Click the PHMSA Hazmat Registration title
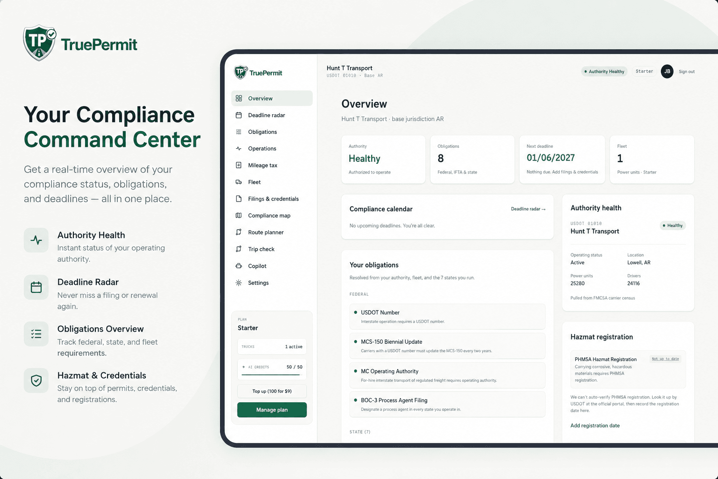 point(605,359)
